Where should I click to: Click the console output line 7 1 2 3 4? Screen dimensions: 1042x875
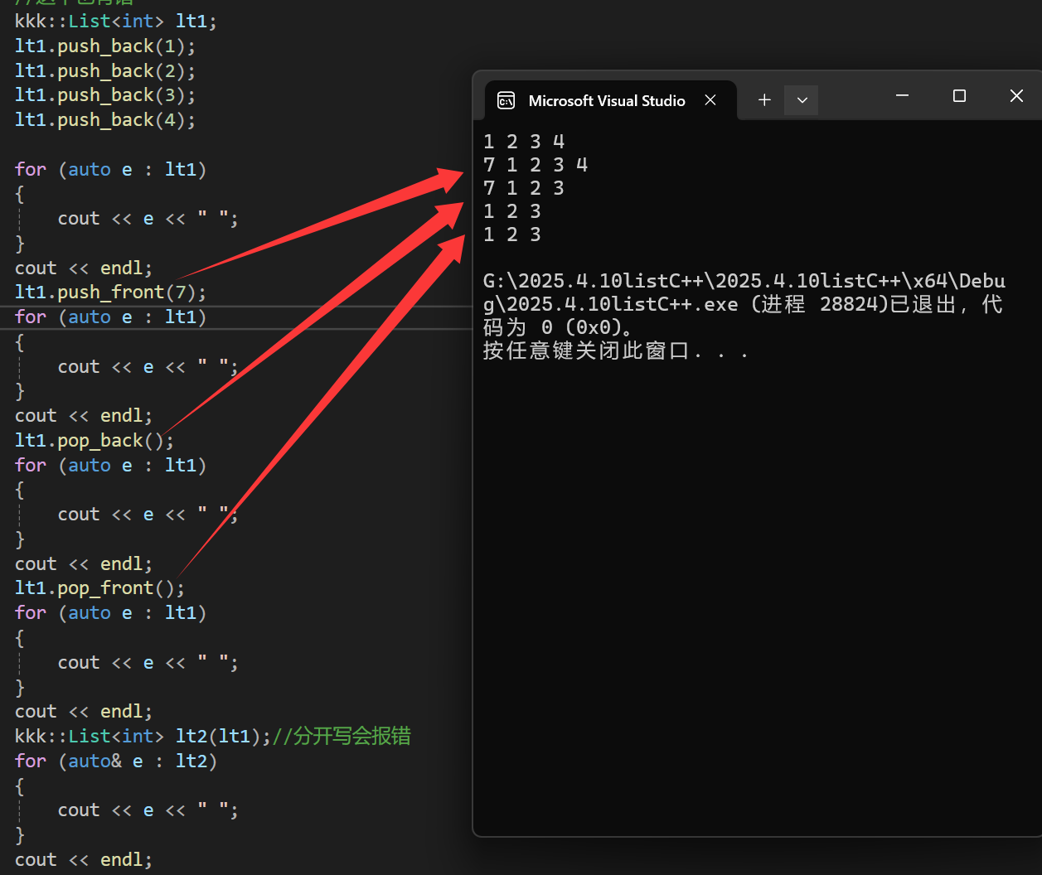tap(536, 165)
